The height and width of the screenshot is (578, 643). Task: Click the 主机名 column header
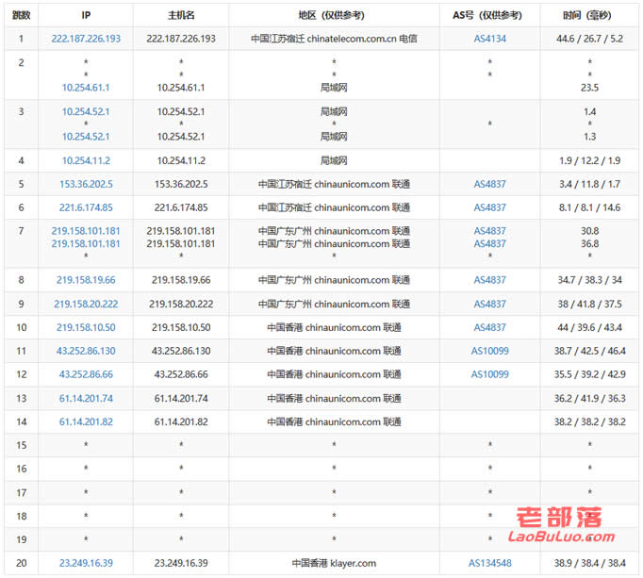181,15
